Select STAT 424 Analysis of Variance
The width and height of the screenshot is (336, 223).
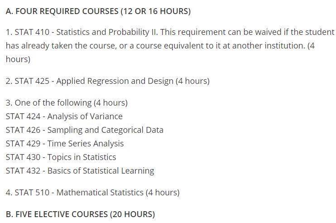click(64, 116)
